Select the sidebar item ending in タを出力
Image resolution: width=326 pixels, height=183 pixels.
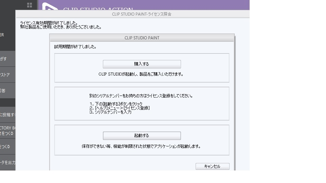pos(7,162)
